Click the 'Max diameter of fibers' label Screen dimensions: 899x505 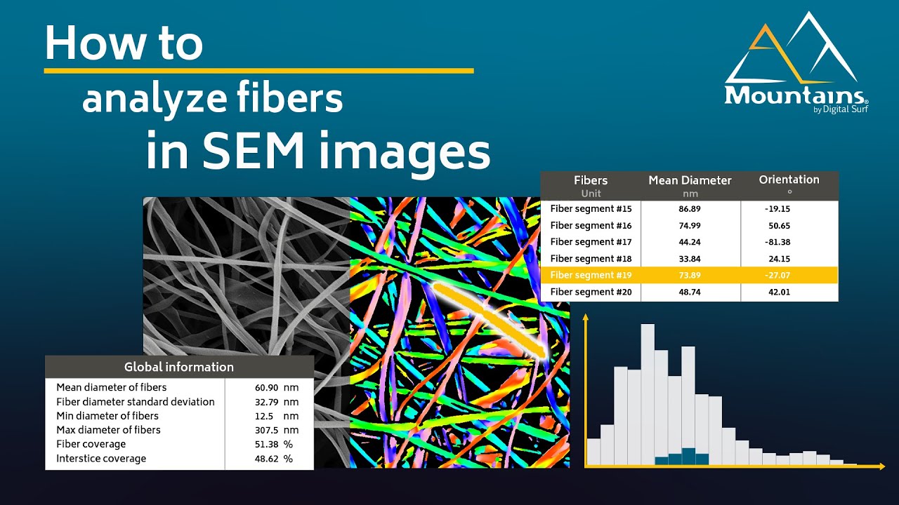109,430
